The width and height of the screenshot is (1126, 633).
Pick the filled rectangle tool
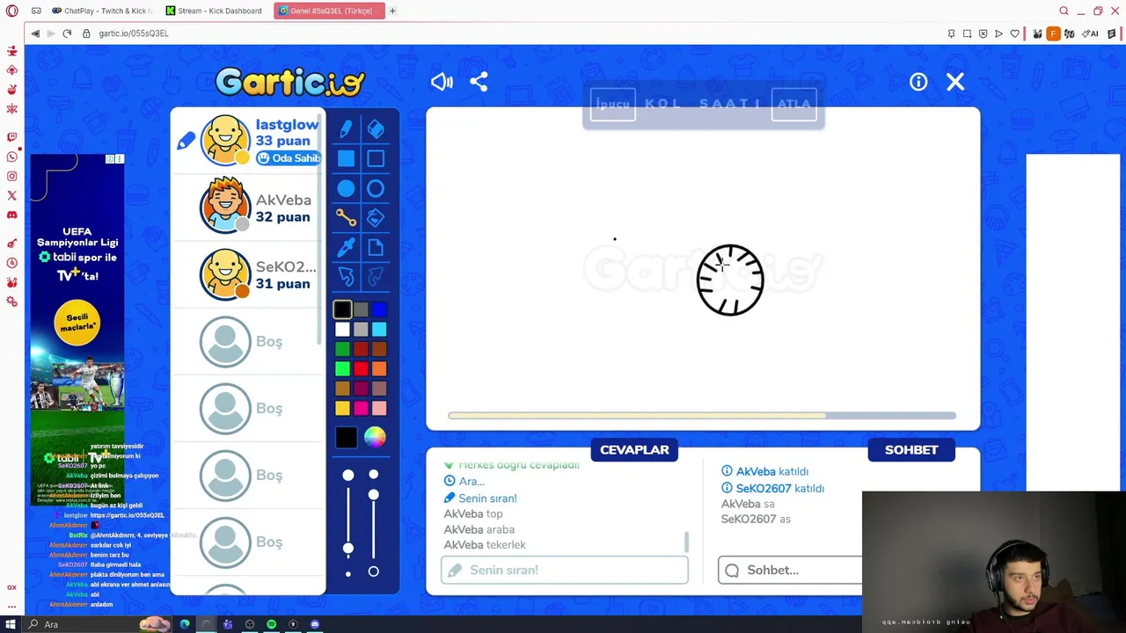[x=346, y=159]
